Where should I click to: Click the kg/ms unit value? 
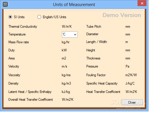[66, 75]
